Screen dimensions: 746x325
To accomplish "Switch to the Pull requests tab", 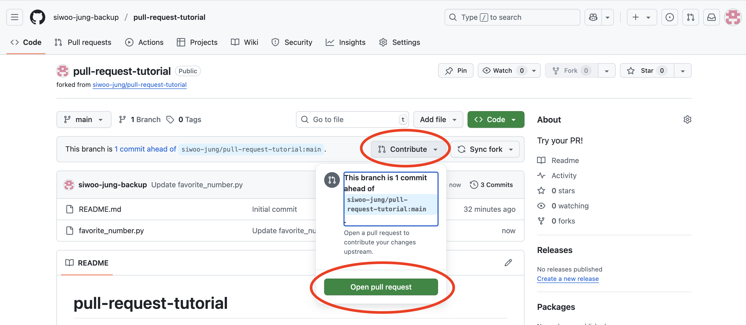I will coord(83,42).
